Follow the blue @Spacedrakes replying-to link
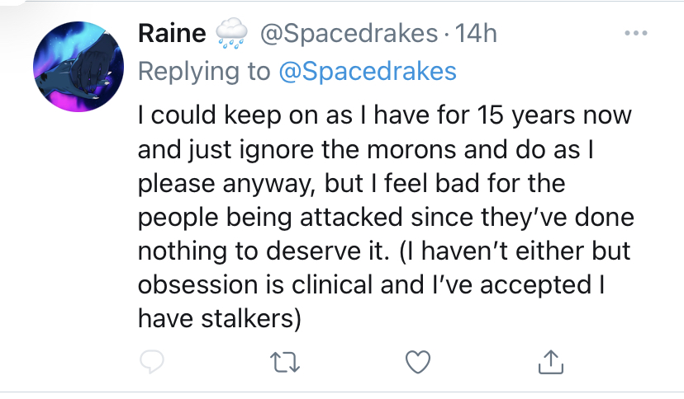Screen dimensions: 684x399 tap(368, 72)
